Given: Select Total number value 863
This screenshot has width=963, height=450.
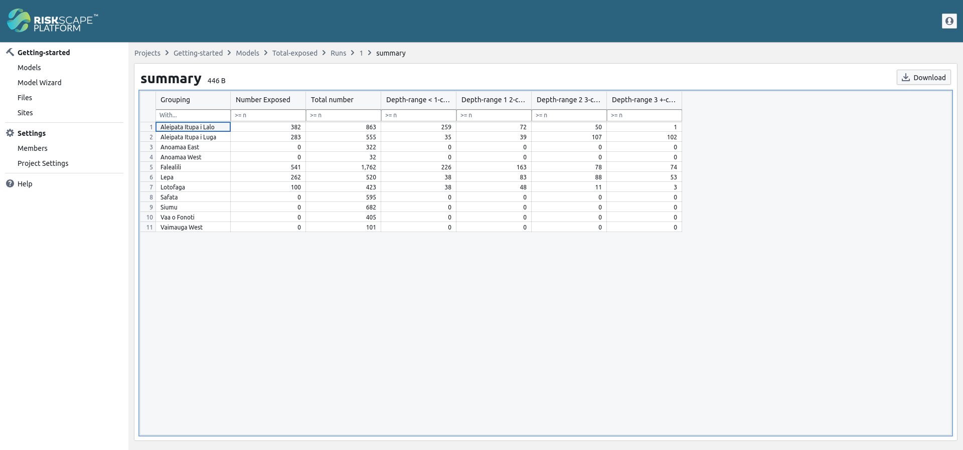Looking at the screenshot, I should (344, 127).
